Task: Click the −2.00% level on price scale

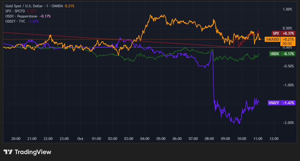Action: click(x=287, y=123)
